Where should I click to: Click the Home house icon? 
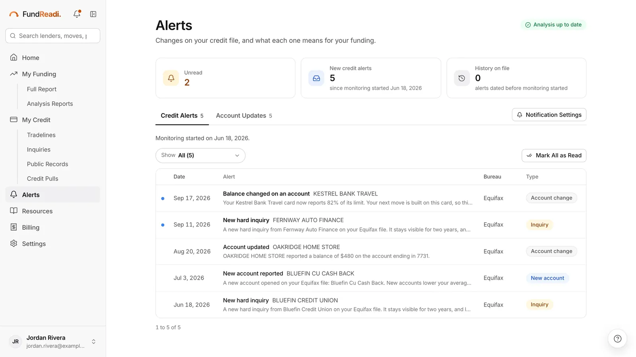point(14,58)
